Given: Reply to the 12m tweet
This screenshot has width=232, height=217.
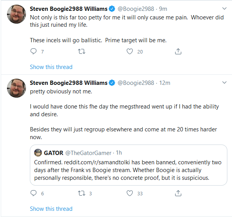Looking at the screenshot, I should (33, 193).
